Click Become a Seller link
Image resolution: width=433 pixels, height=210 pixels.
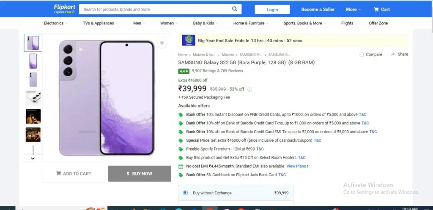pos(318,9)
